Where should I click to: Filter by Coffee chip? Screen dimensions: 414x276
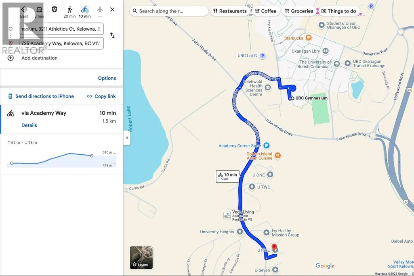pos(266,11)
